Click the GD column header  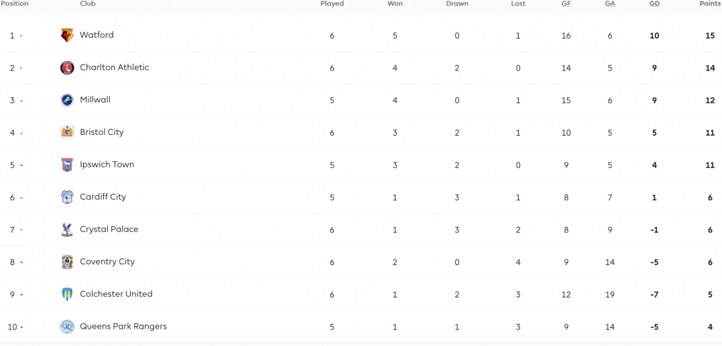click(x=654, y=3)
